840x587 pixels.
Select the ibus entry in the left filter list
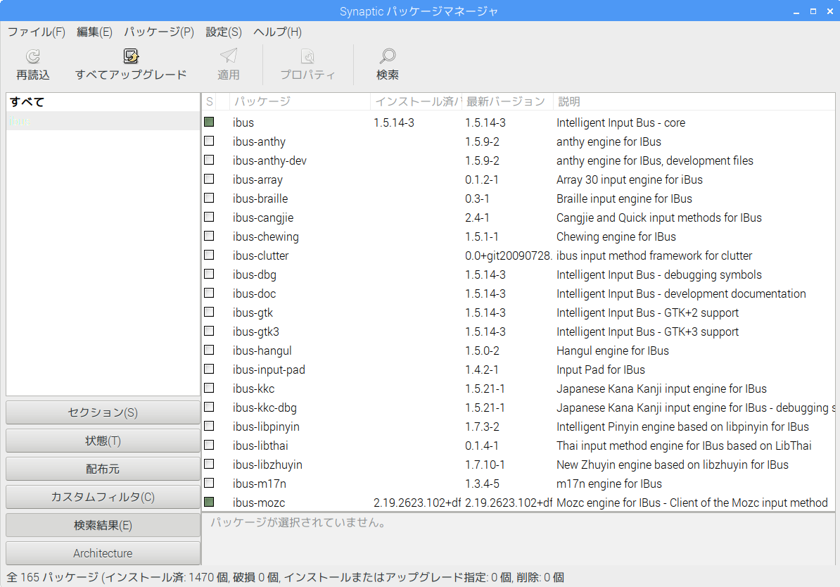click(103, 121)
